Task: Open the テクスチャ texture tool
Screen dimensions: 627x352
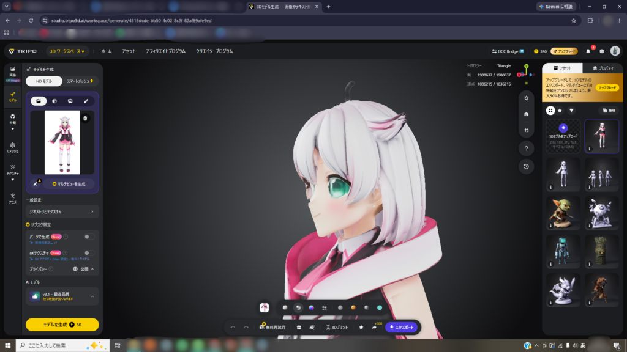Action: pos(12,170)
